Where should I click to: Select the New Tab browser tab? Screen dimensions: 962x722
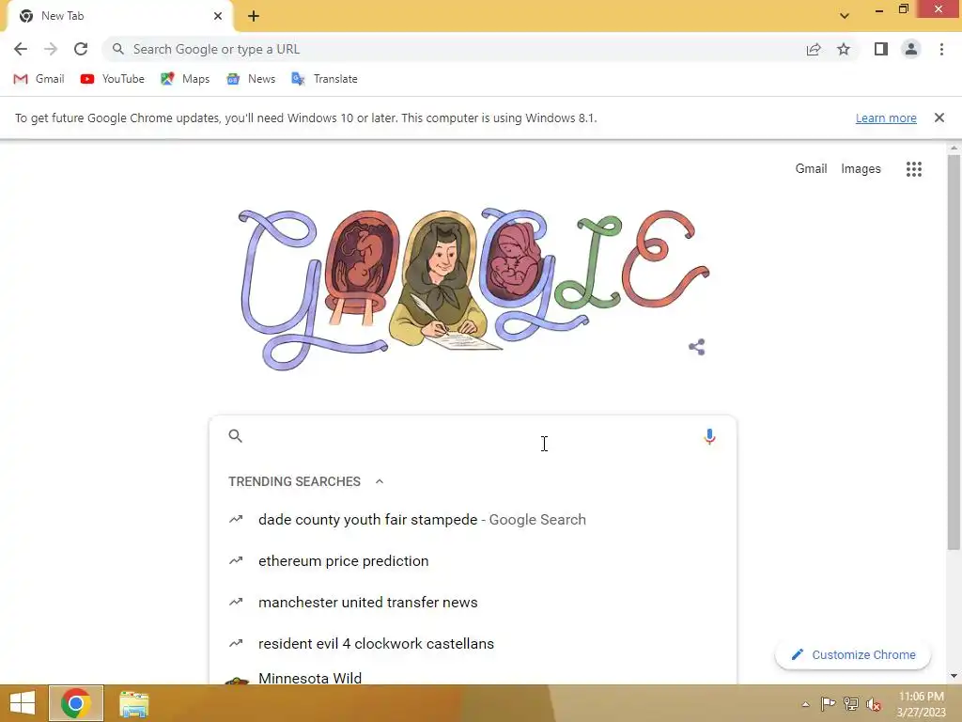(119, 16)
